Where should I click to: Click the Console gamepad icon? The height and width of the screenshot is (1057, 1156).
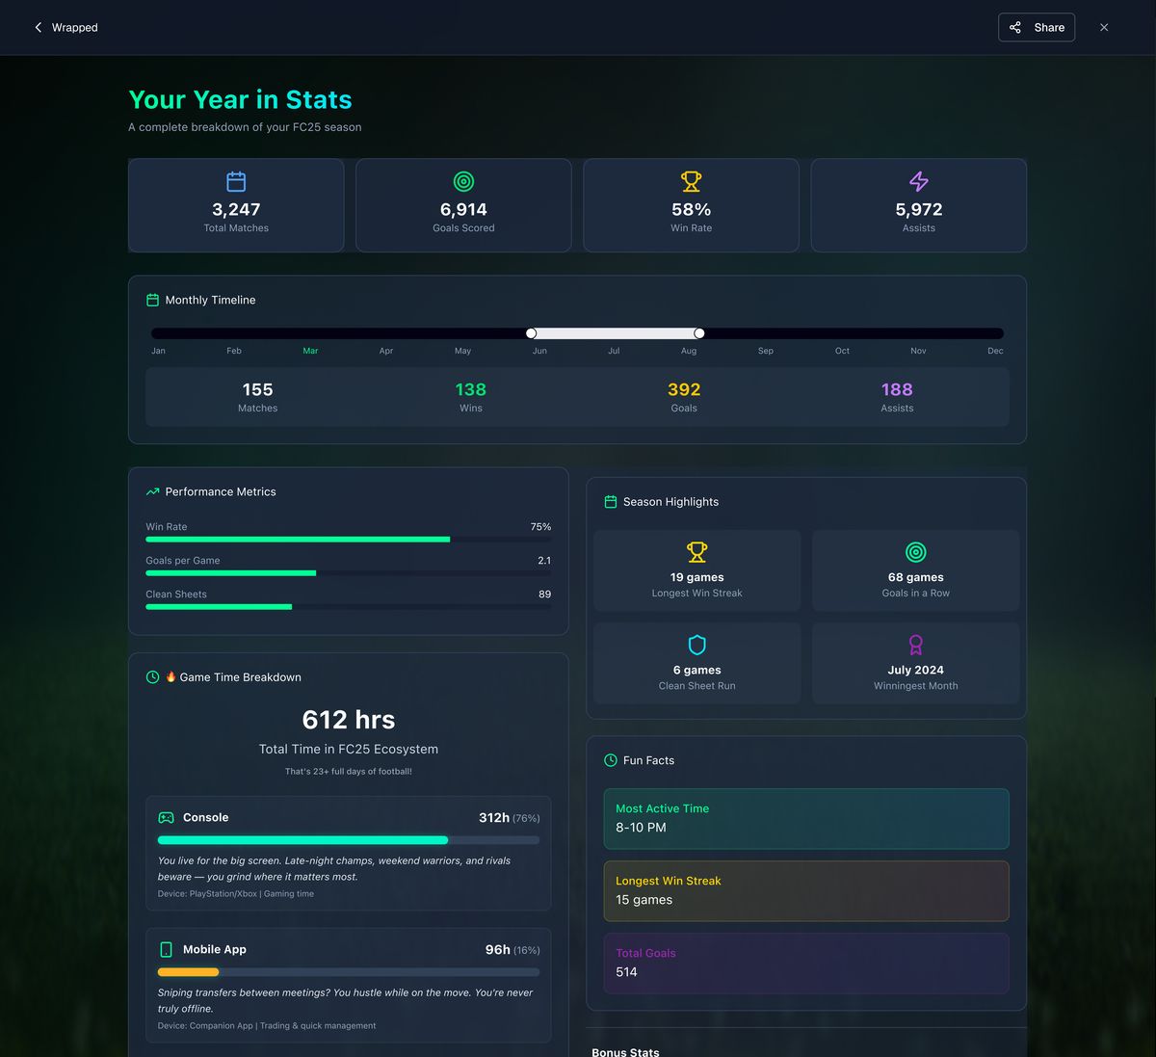(x=167, y=818)
